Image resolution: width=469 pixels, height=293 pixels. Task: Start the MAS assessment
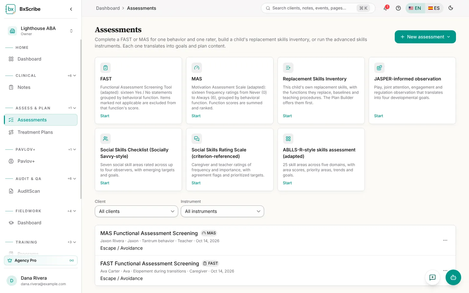click(x=196, y=116)
